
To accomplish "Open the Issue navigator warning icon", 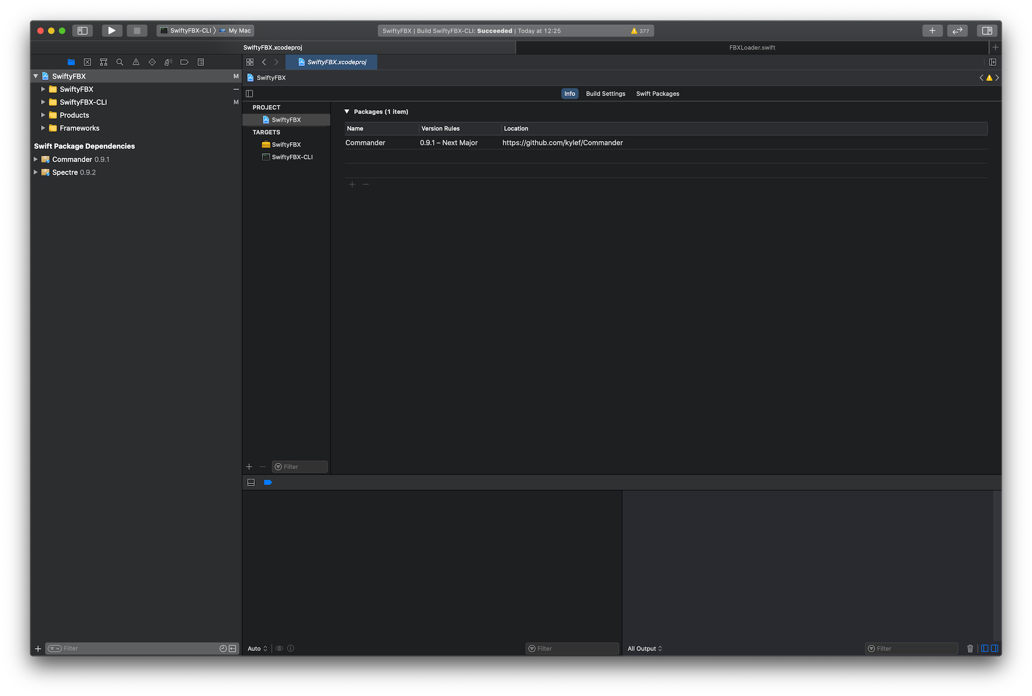I will (136, 62).
